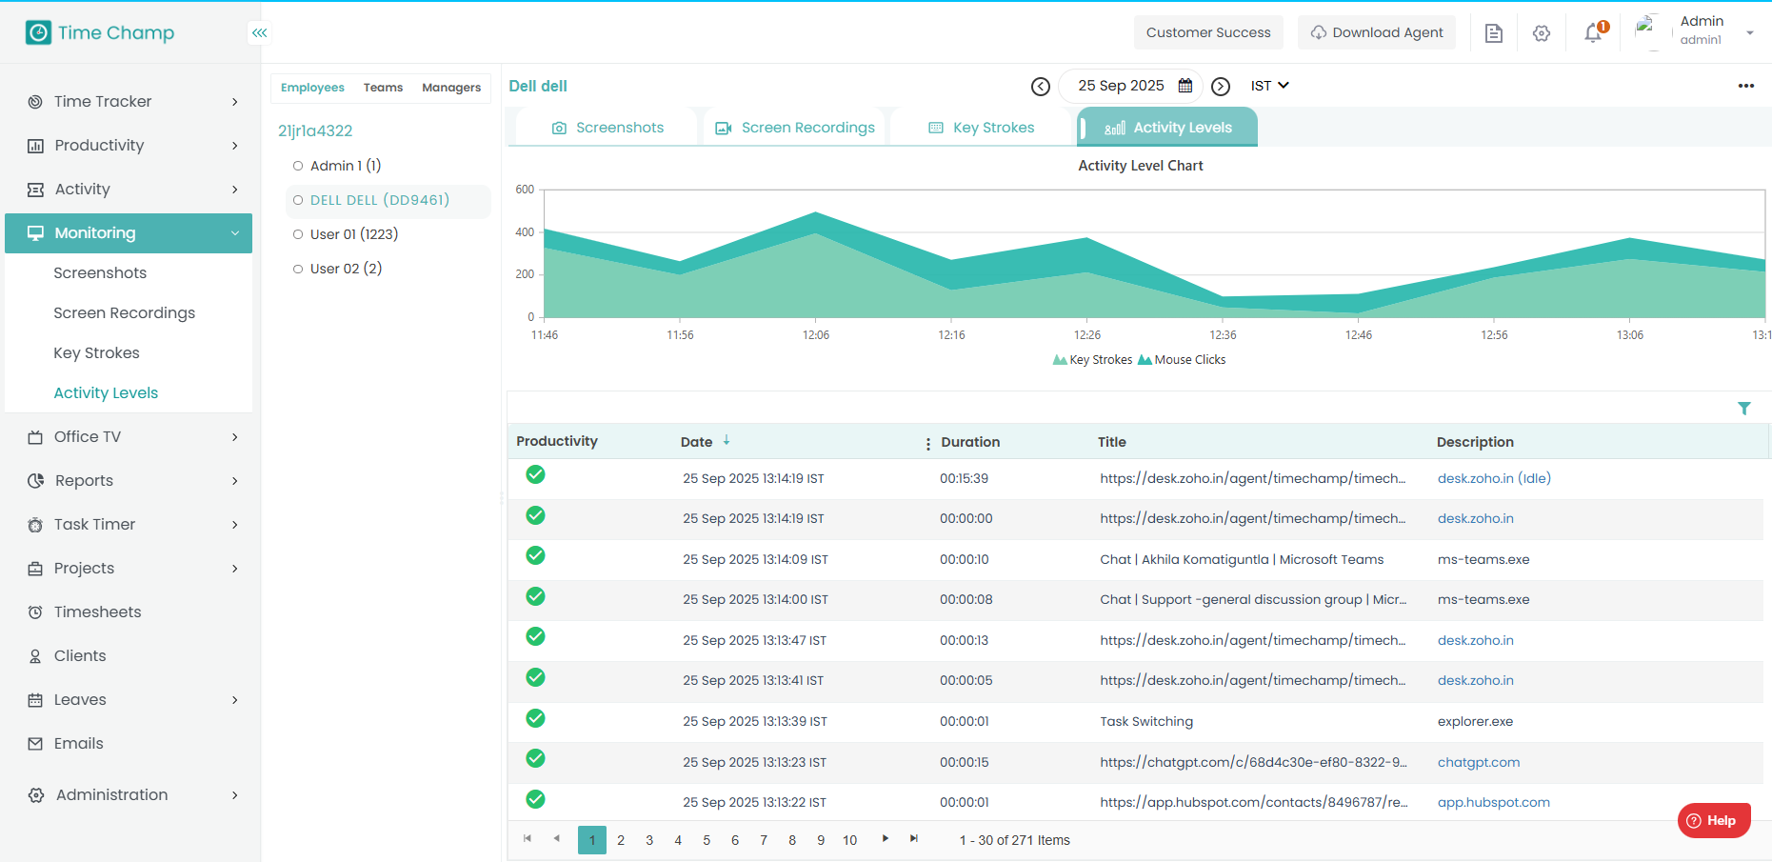Click the Download Agent button

coord(1377,32)
